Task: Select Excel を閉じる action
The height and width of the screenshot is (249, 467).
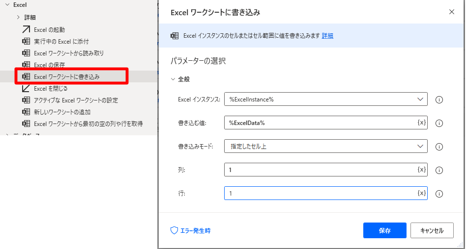Action: 51,89
